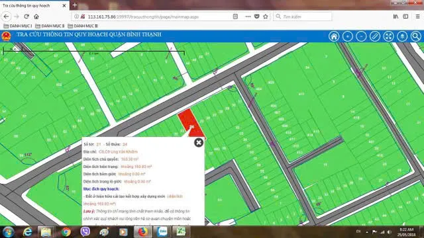Go back in browser history
The width and height of the screenshot is (424, 238).
[6, 17]
